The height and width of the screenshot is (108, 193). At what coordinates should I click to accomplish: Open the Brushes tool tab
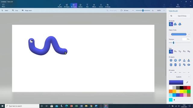pos(60,5)
